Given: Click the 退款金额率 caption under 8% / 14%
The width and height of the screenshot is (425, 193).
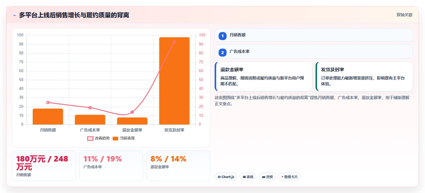Looking at the screenshot, I should point(160,167).
